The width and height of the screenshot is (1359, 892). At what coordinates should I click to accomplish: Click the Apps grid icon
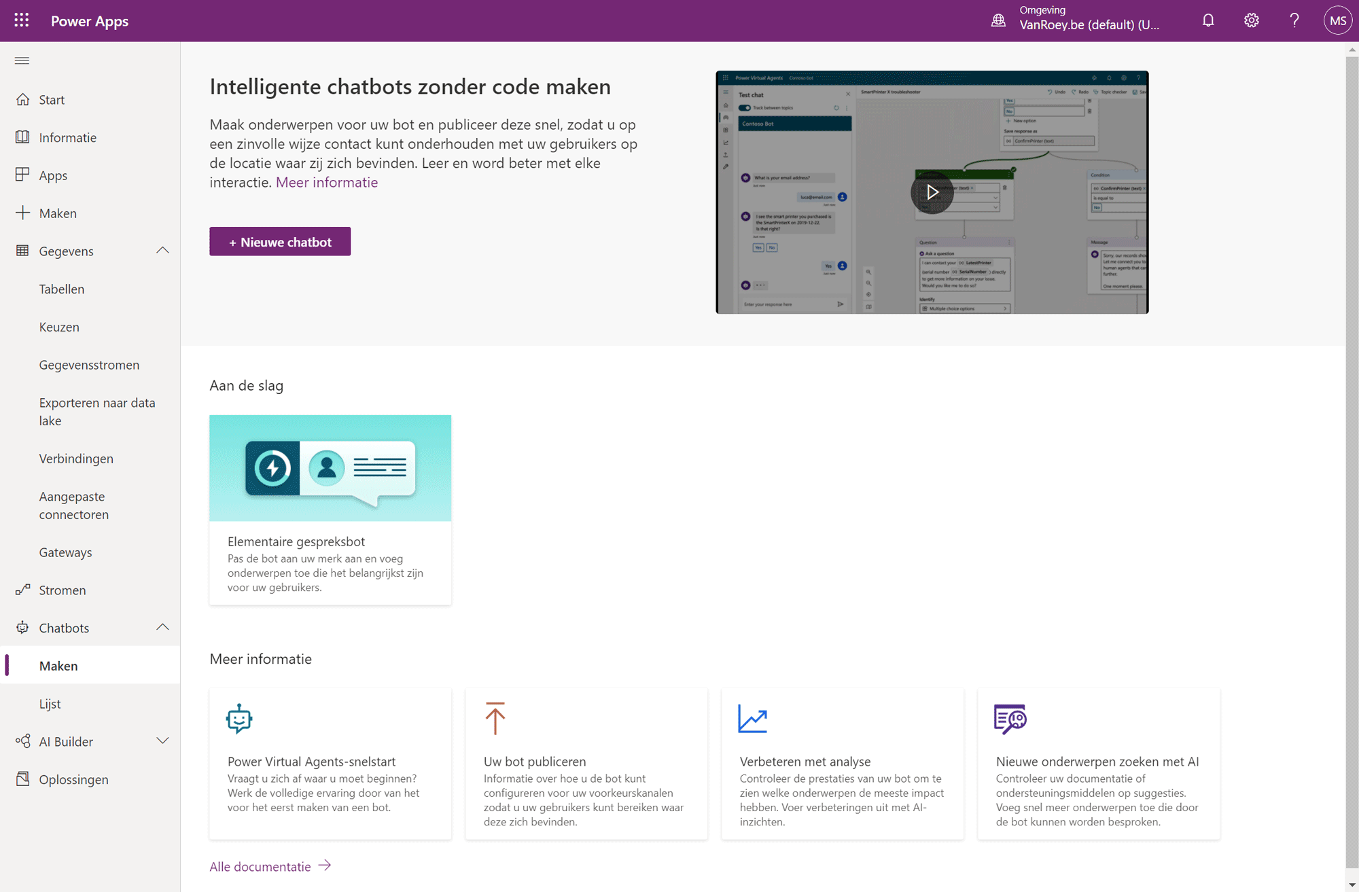pyautogui.click(x=22, y=175)
